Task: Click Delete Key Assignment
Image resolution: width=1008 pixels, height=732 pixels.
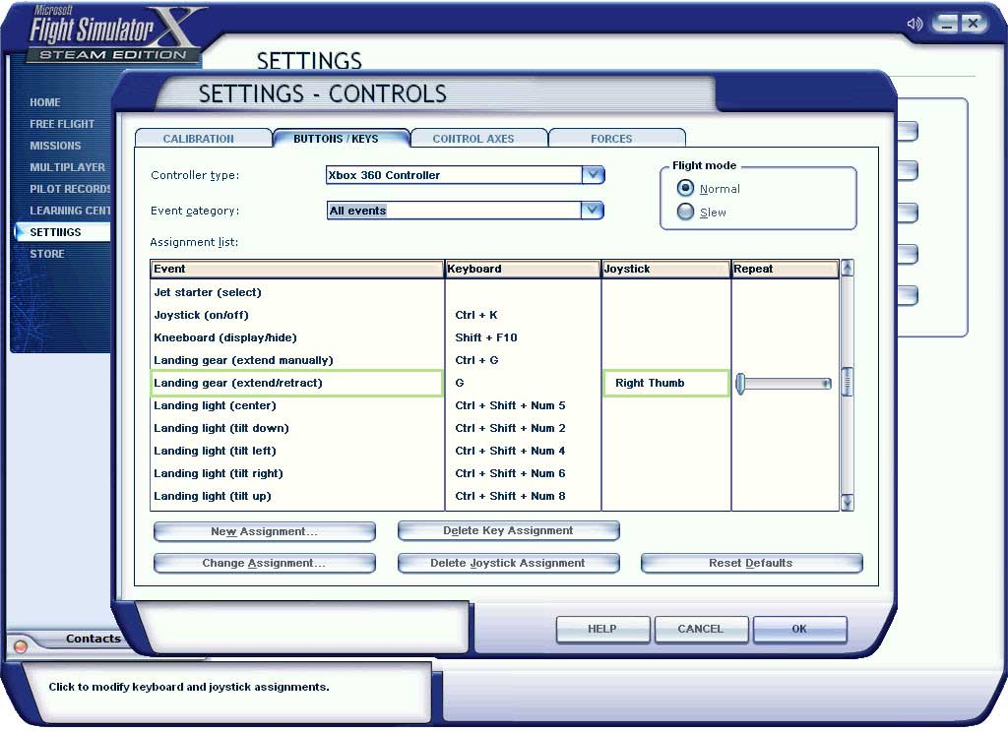Action: click(508, 531)
